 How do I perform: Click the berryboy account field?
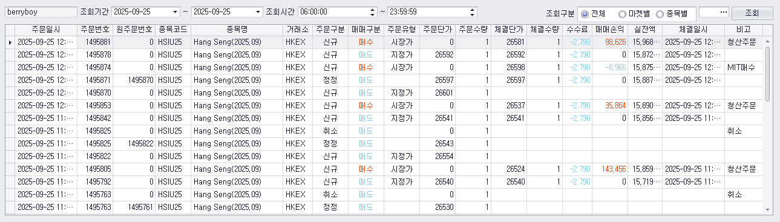[40, 11]
